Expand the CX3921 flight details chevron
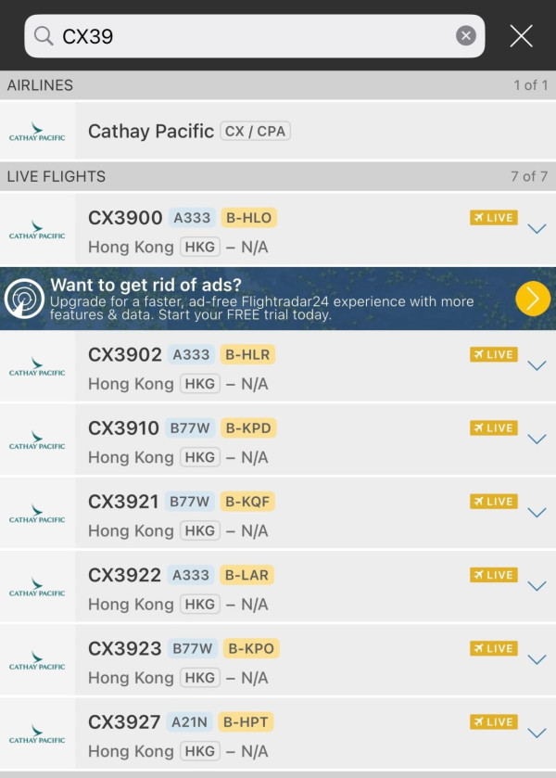 [537, 513]
